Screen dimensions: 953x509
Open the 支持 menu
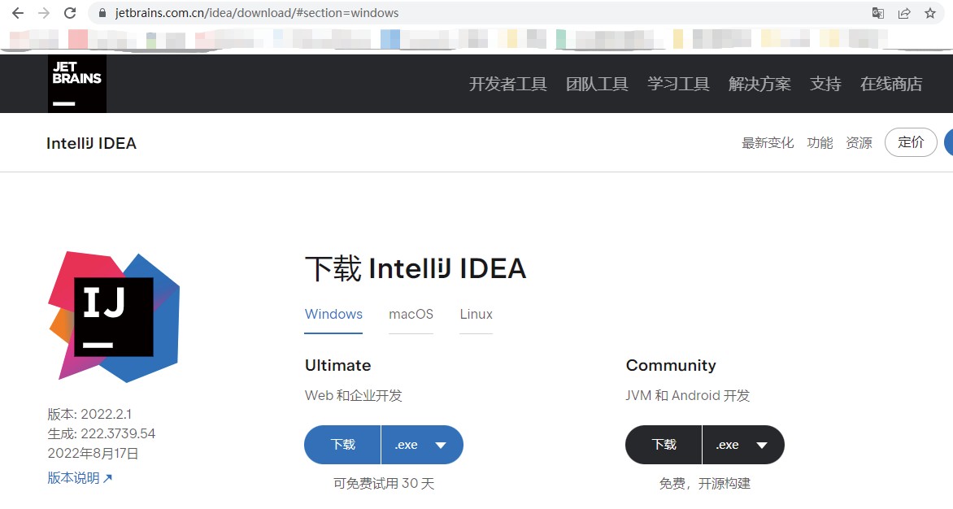(825, 84)
